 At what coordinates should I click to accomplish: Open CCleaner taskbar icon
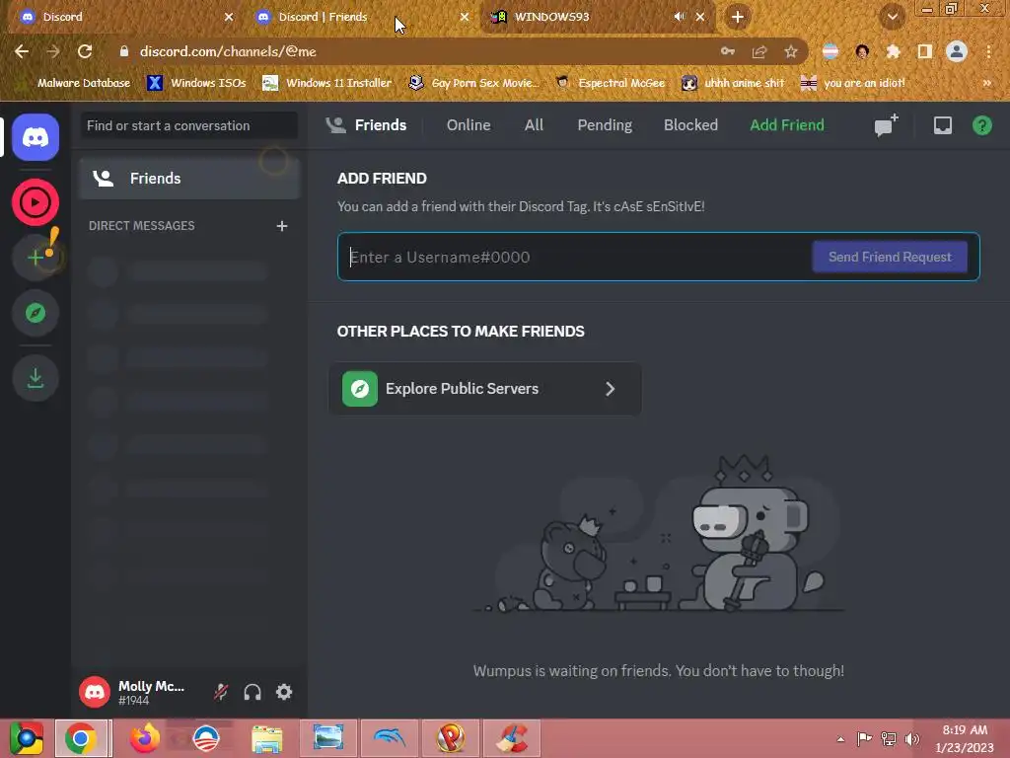pyautogui.click(x=513, y=738)
